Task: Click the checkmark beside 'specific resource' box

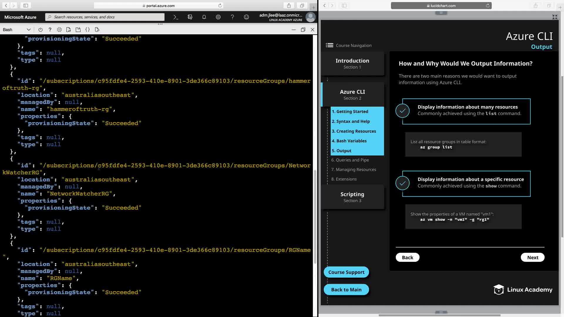Action: point(402,183)
